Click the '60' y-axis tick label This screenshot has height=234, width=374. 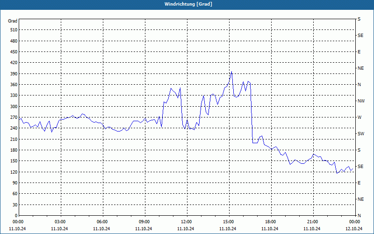(15, 194)
